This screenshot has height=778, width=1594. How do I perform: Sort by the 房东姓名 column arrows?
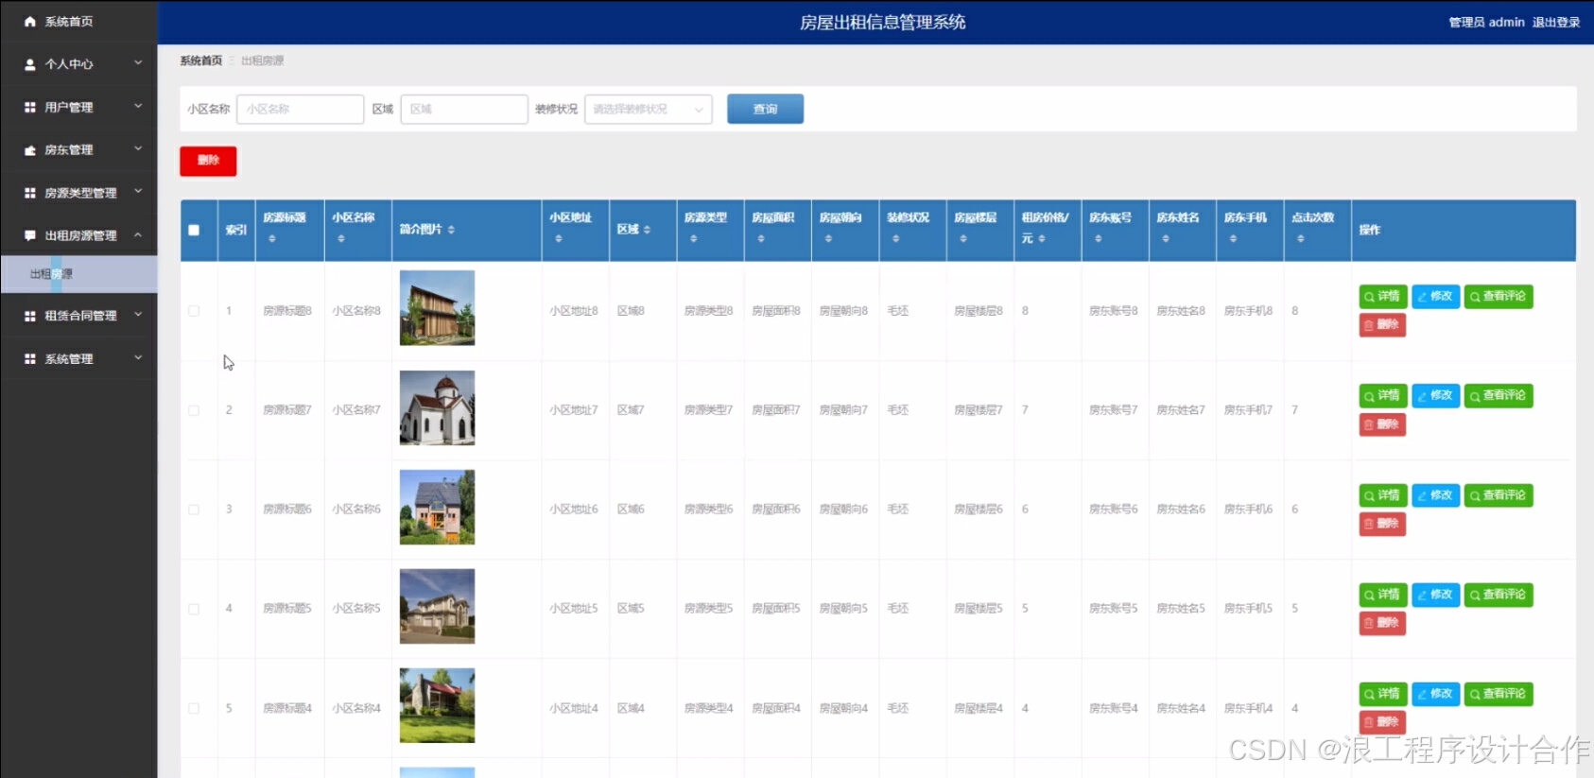pyautogui.click(x=1166, y=239)
